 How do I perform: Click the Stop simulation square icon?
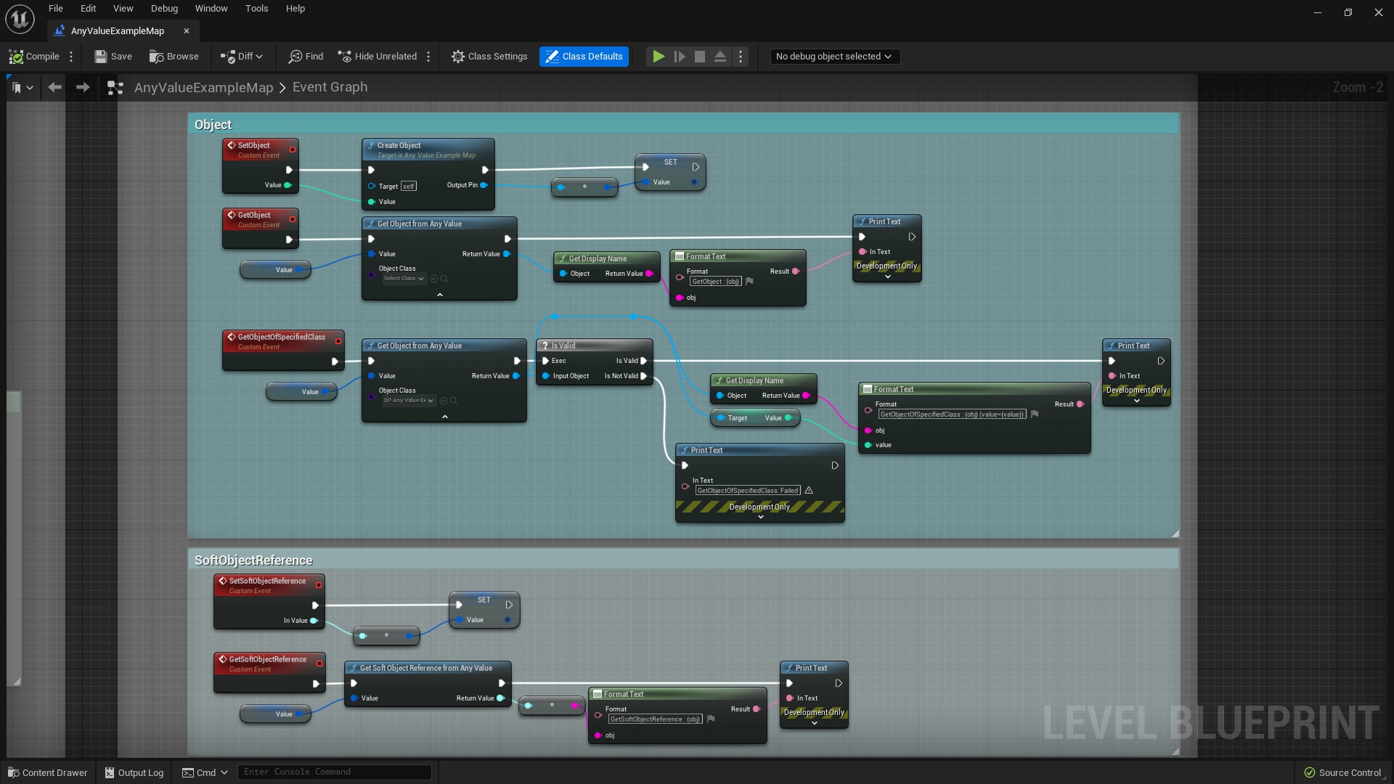coord(700,56)
